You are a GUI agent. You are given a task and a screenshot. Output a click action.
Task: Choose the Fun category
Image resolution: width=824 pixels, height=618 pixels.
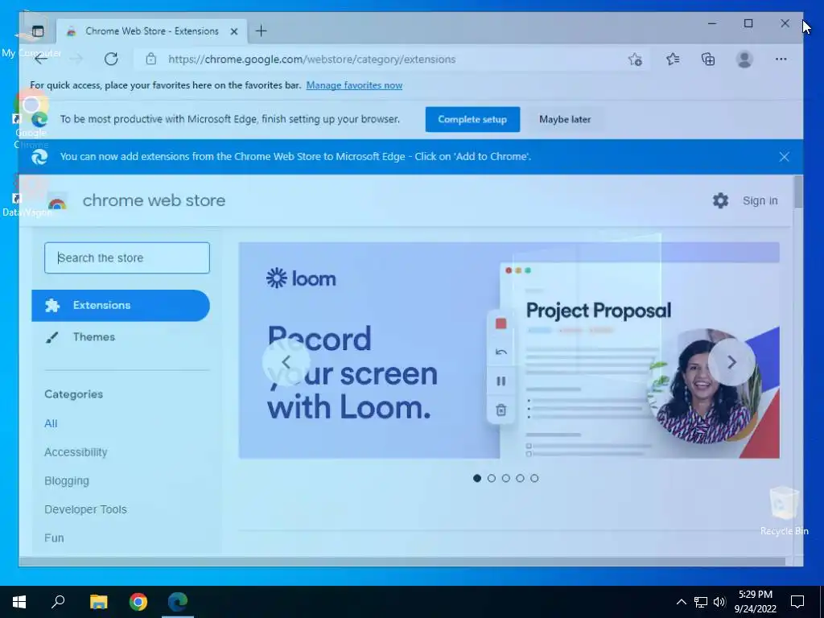(x=54, y=538)
